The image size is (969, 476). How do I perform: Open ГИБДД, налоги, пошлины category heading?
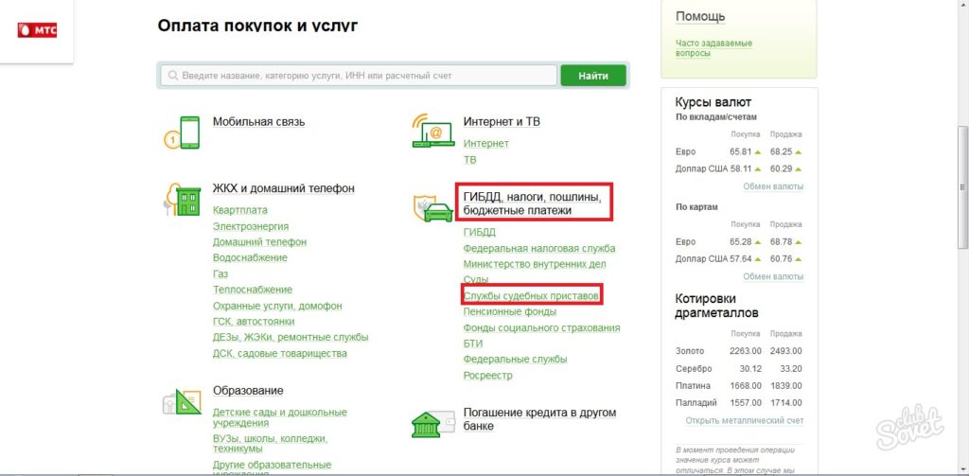coord(533,203)
